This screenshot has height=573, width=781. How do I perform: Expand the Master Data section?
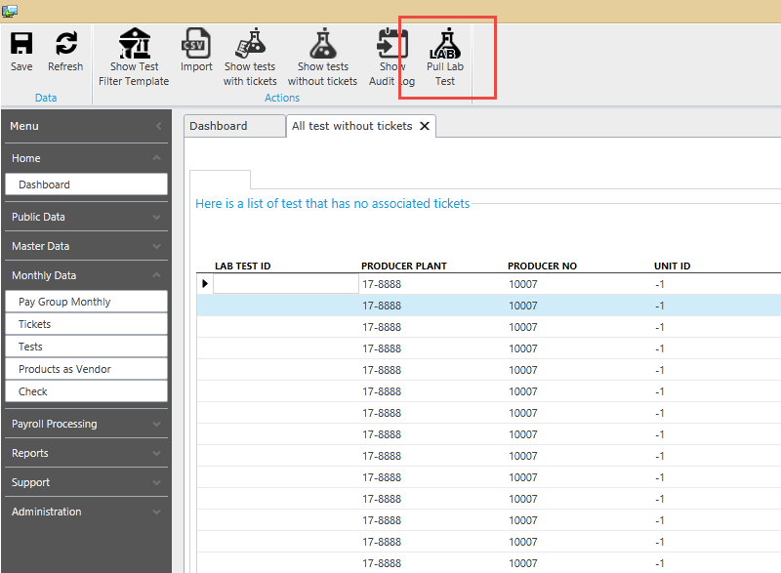(x=157, y=246)
